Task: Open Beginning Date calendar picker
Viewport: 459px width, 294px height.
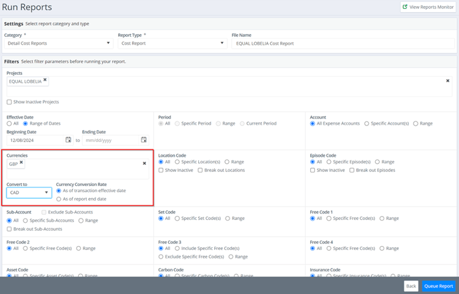Action: [68, 140]
